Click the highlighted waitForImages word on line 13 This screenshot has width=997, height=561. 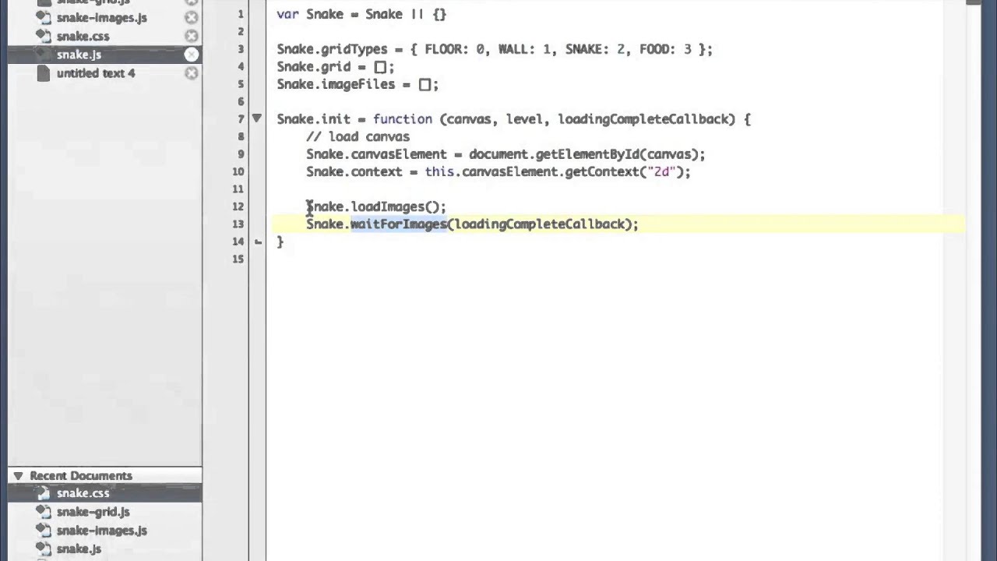(399, 224)
